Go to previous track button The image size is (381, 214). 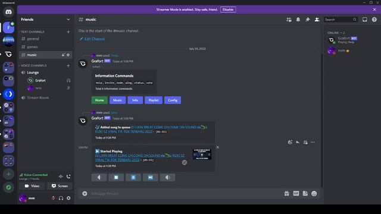coord(99,177)
